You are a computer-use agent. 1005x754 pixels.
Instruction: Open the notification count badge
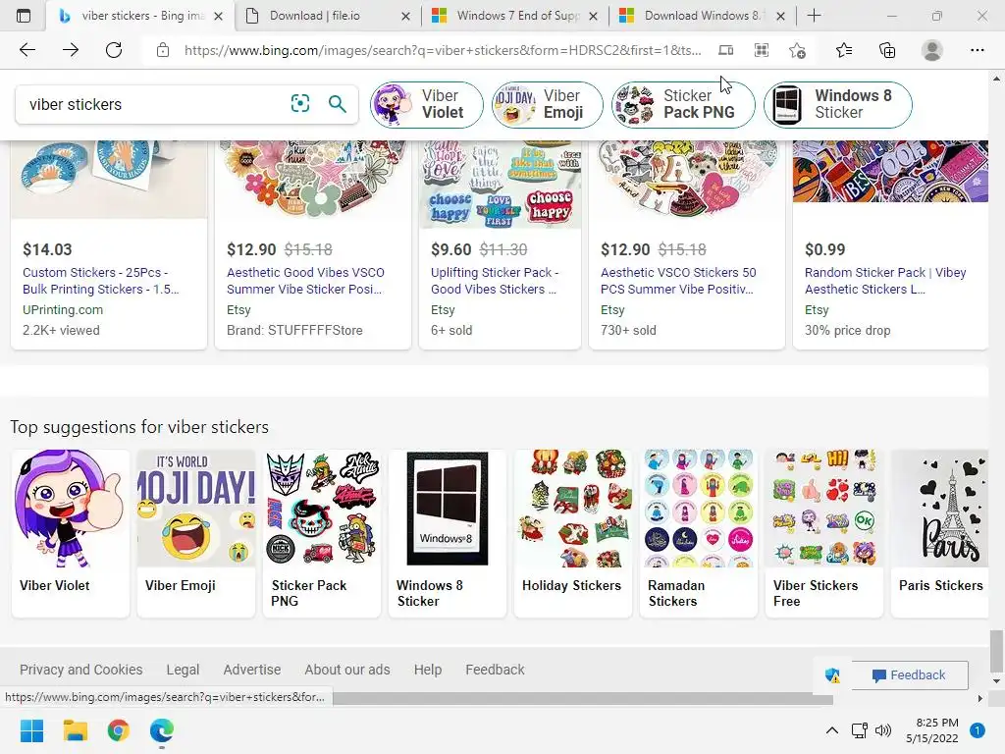(x=977, y=730)
